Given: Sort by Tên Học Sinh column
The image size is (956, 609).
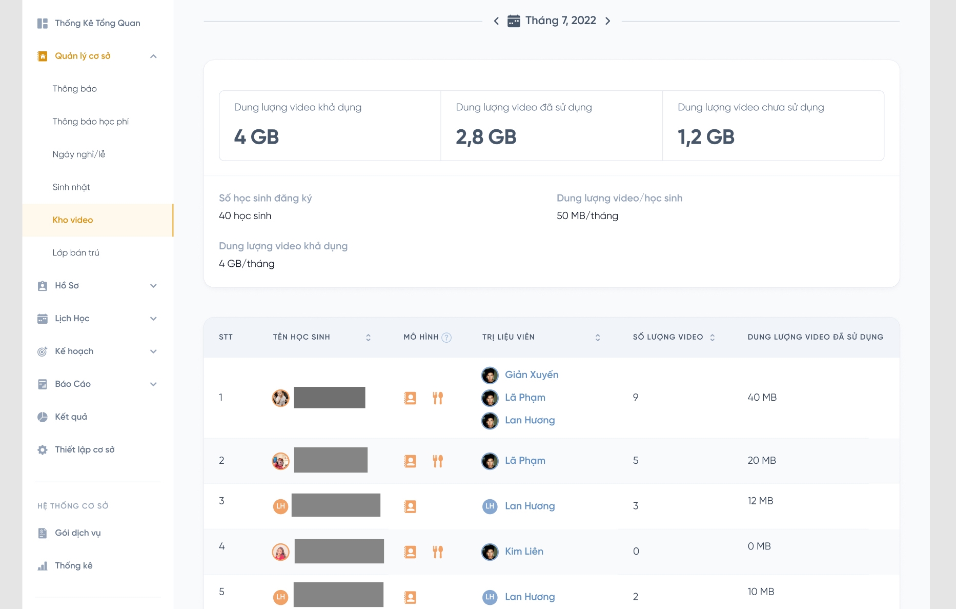Looking at the screenshot, I should coord(368,338).
